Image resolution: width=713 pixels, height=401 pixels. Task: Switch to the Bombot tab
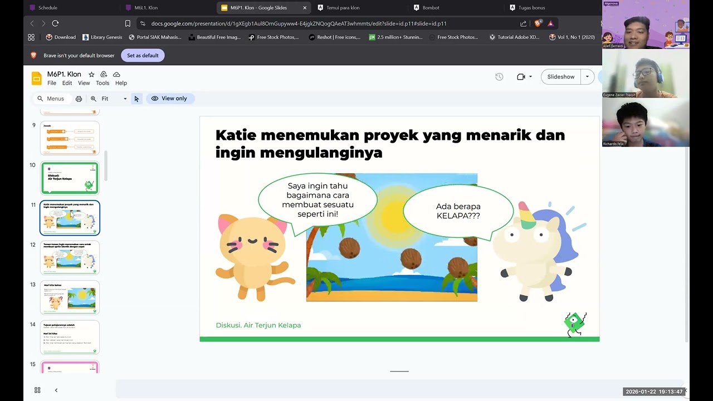(x=431, y=8)
